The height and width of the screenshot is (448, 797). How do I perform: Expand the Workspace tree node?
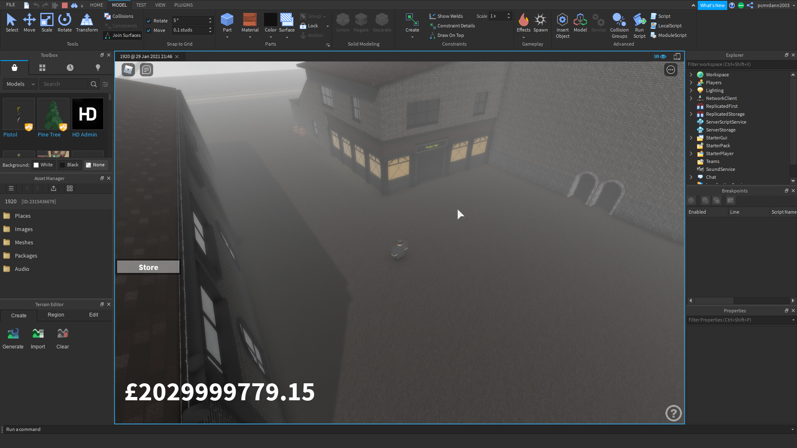click(691, 75)
